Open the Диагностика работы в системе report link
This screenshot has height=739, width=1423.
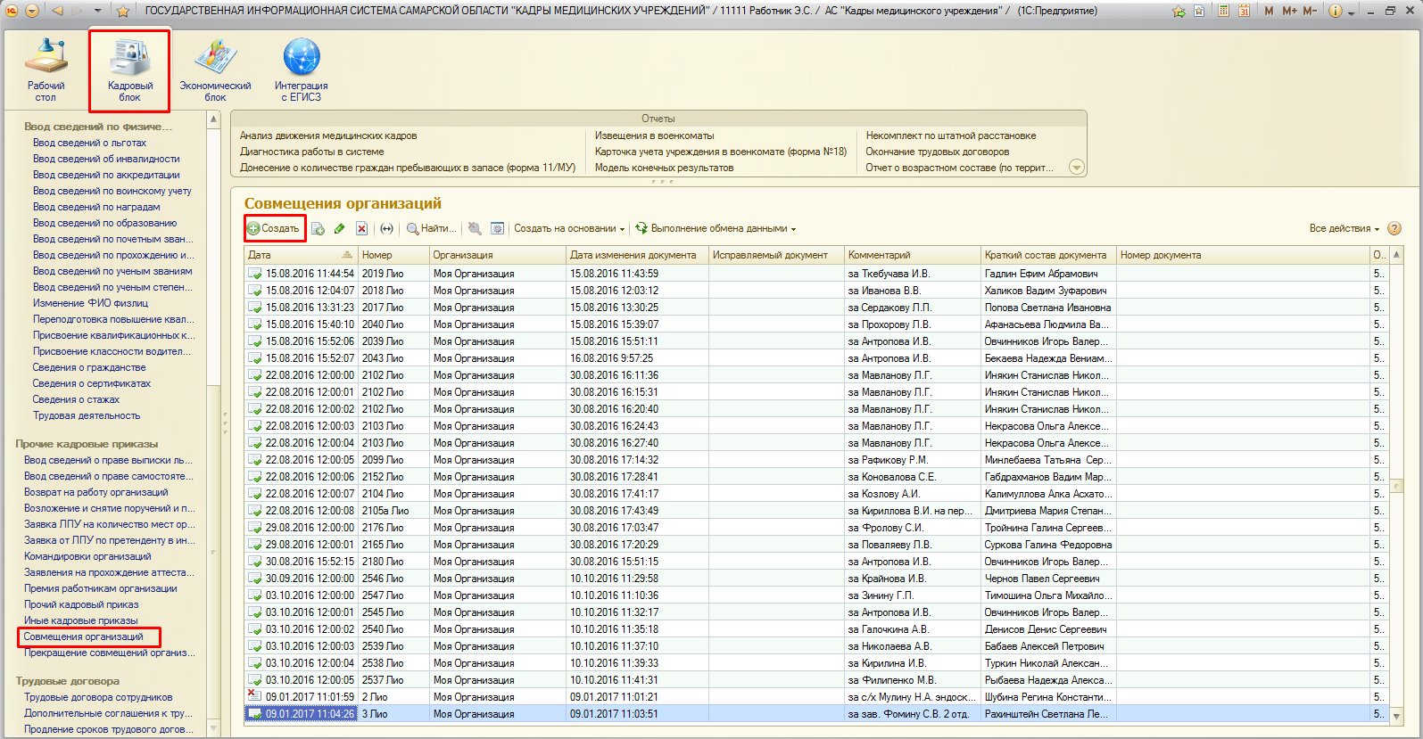click(x=311, y=152)
